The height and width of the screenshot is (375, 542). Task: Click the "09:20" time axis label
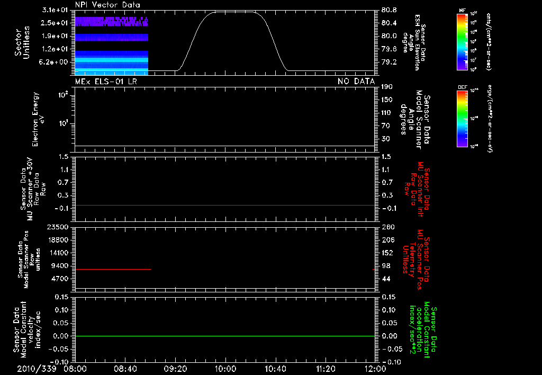(175, 369)
